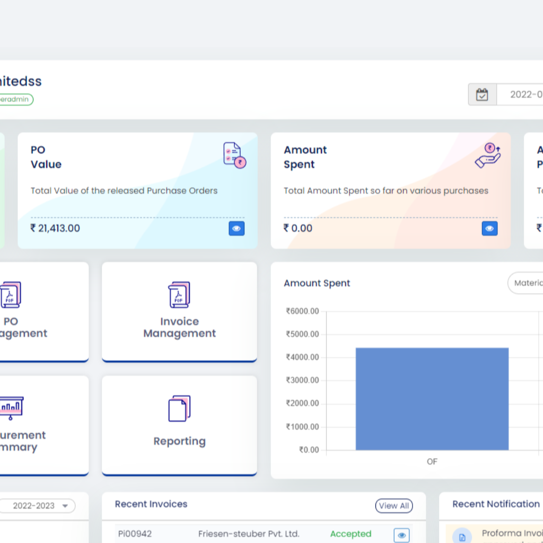The image size is (543, 543).
Task: View invoice Pi00942 eye button
Action: point(402,535)
